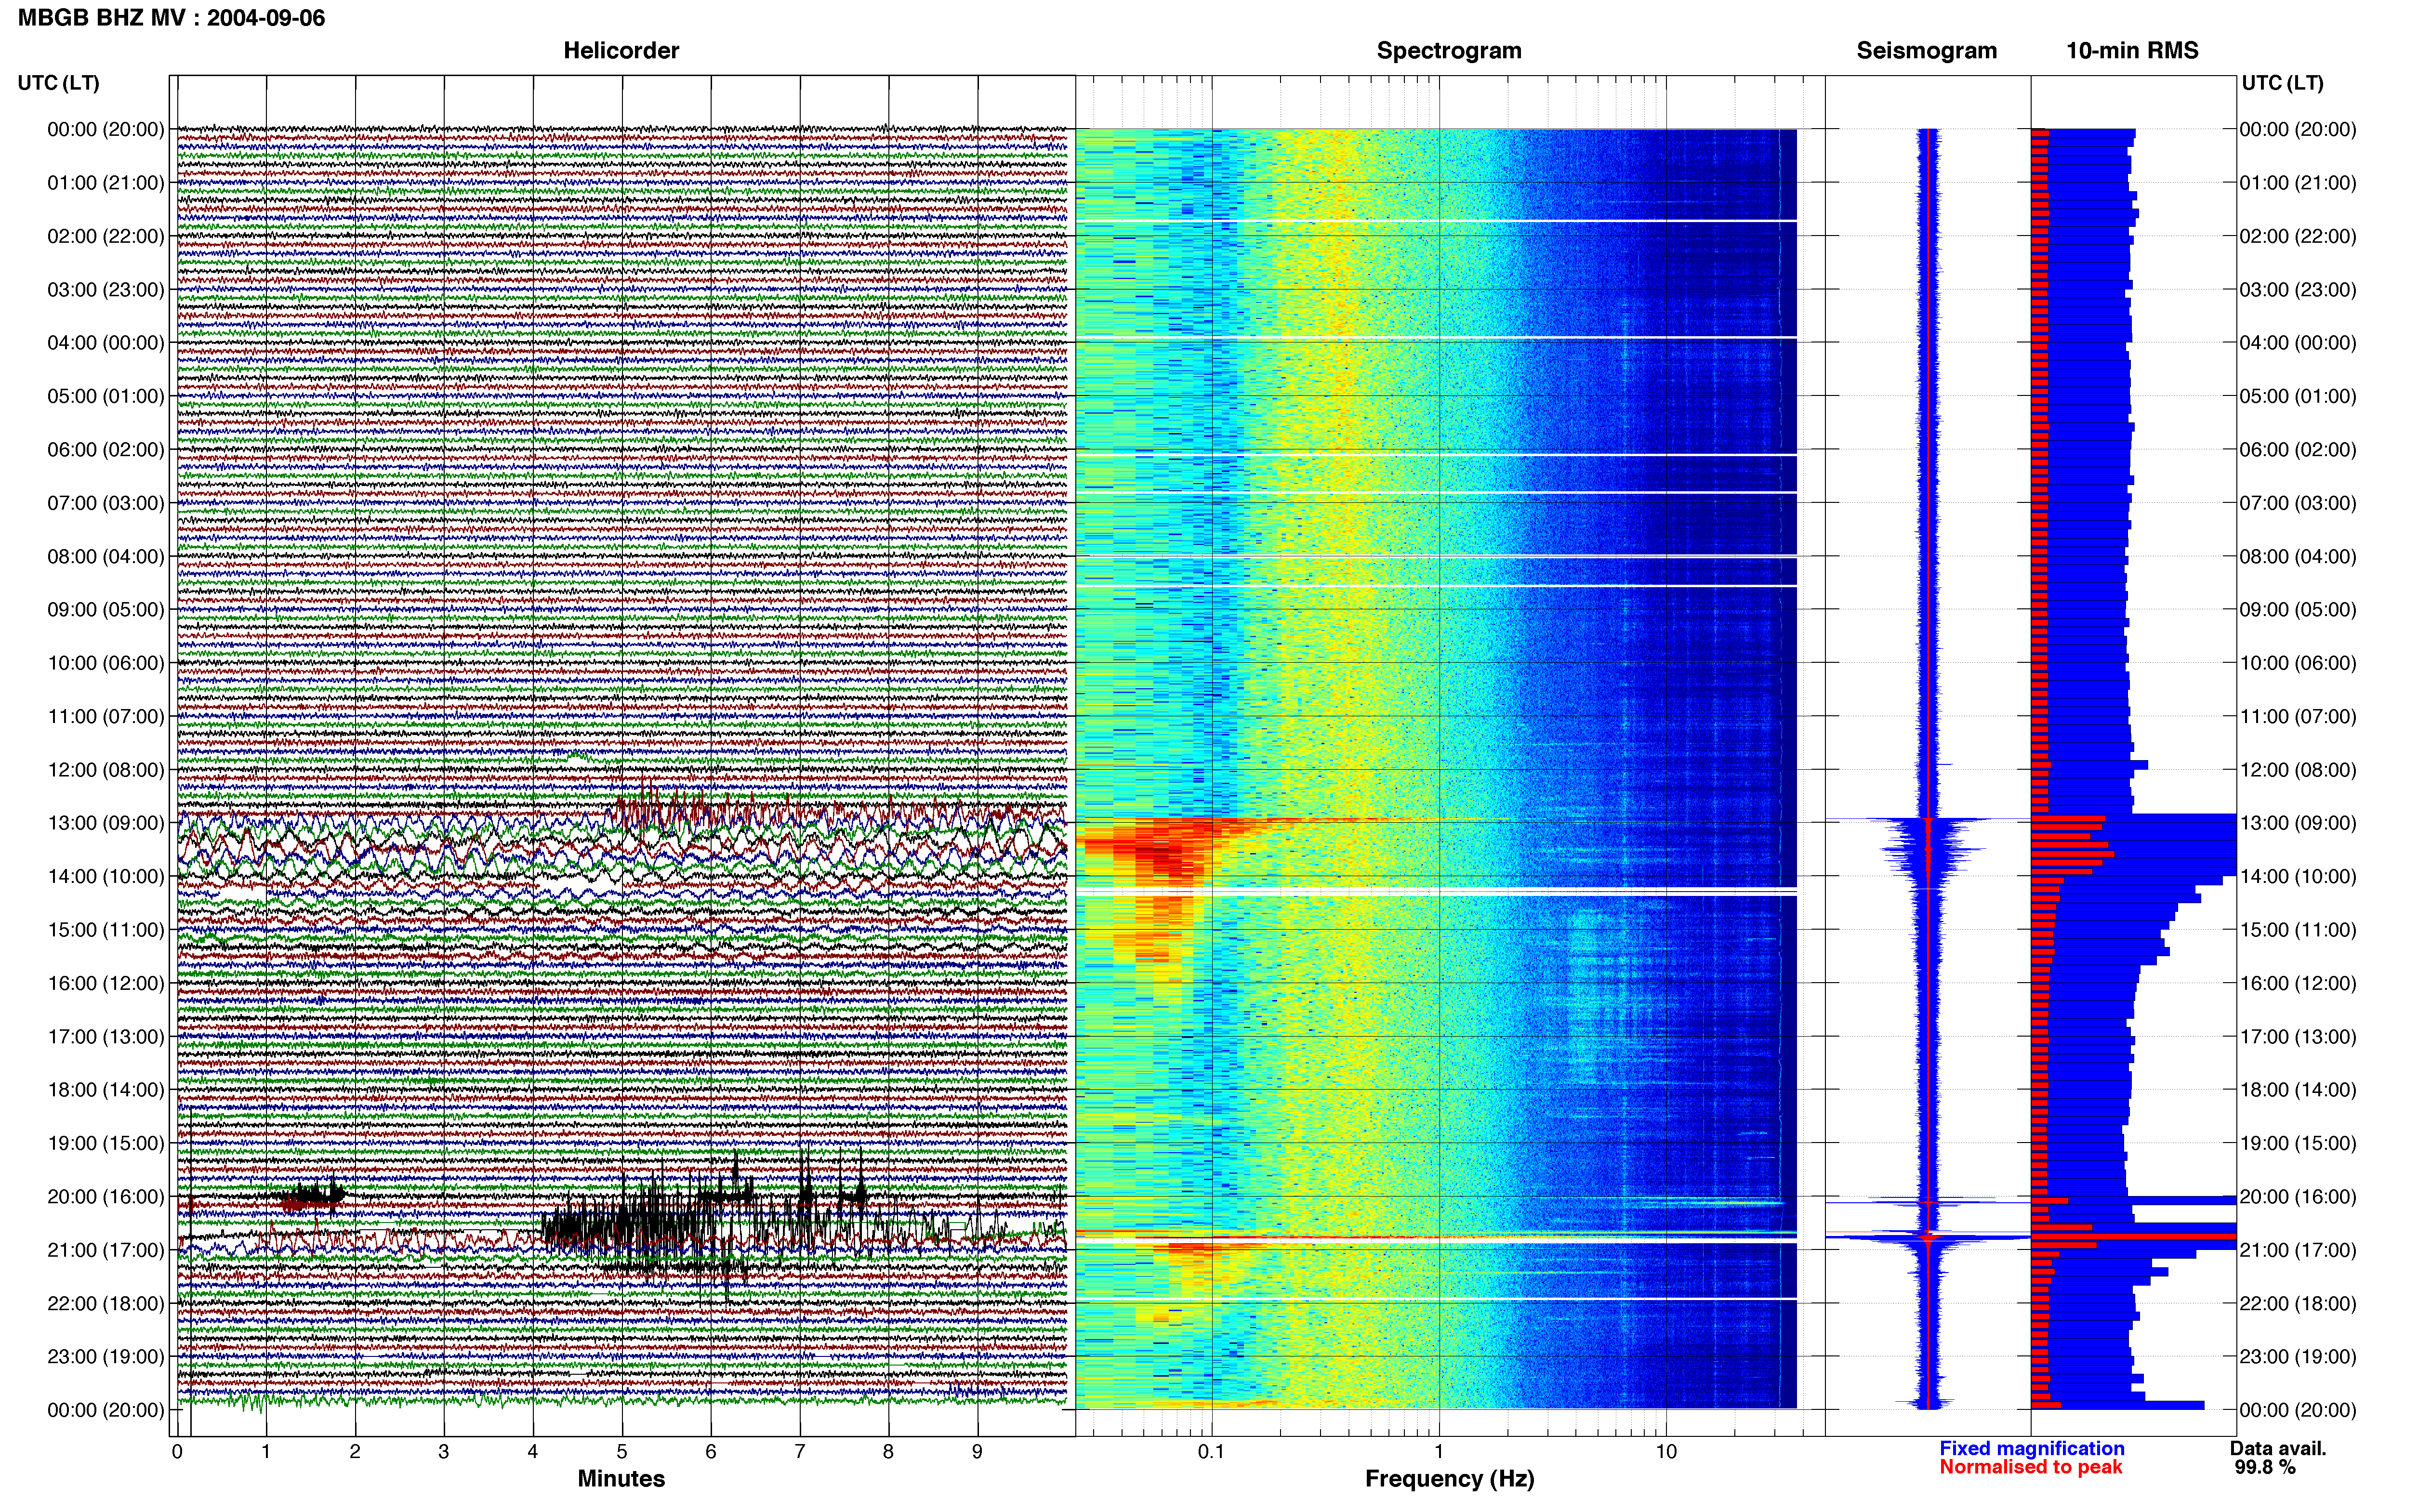Click right-side time label '16:00 (12:00)'

[x=2298, y=983]
